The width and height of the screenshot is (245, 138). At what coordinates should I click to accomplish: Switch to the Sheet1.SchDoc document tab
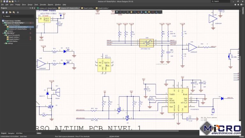pyautogui.click(x=88, y=8)
